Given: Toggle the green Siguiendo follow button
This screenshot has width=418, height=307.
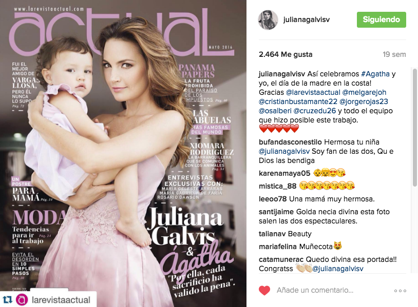Looking at the screenshot, I should (381, 19).
